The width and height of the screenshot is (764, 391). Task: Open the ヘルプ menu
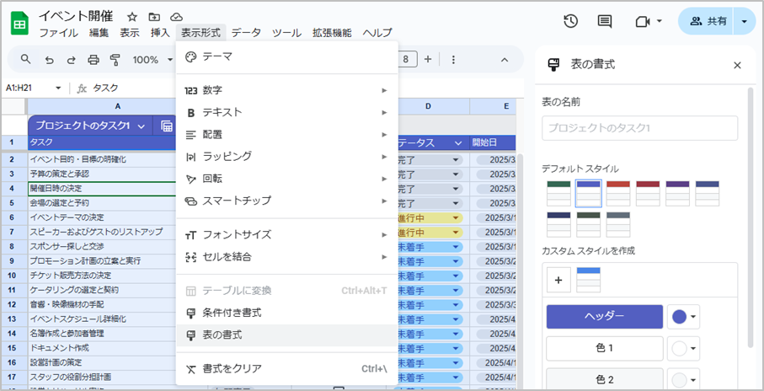pos(377,33)
